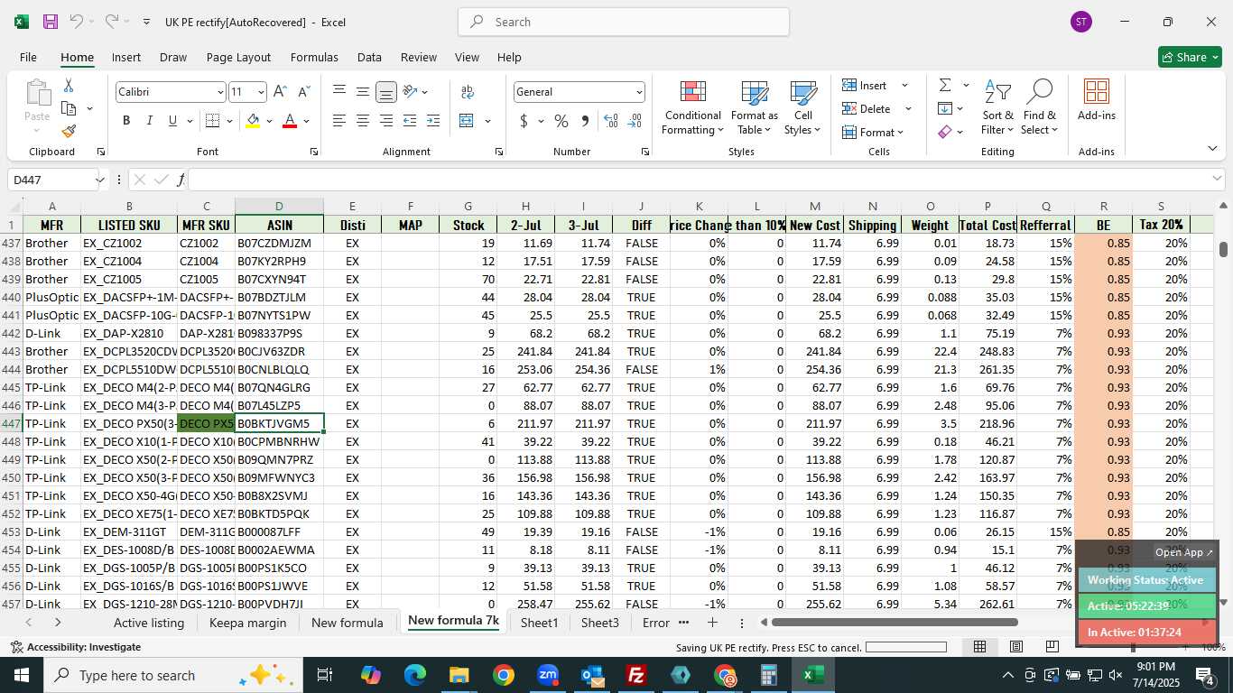This screenshot has height=693, width=1233.
Task: Click the Decrease Decimal icon
Action: tap(635, 121)
